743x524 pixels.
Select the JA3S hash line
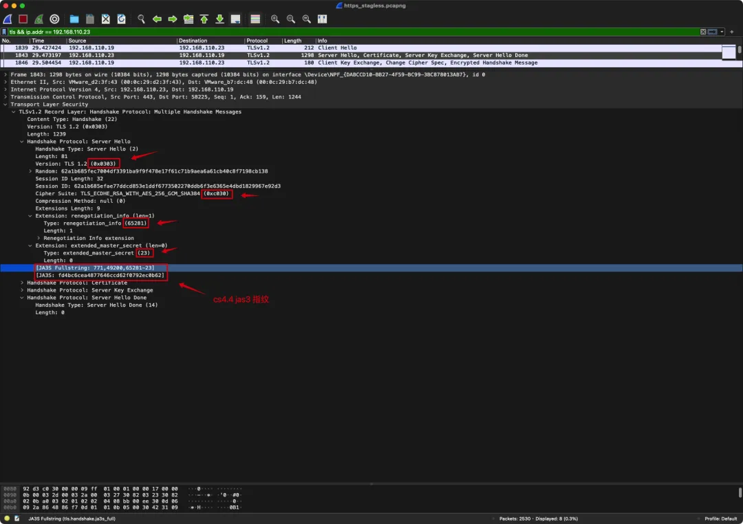371,275
